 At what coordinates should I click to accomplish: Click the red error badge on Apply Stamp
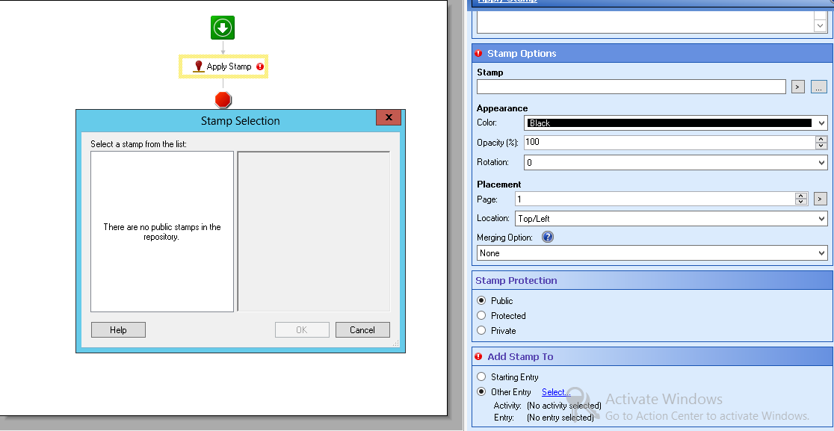coord(259,66)
